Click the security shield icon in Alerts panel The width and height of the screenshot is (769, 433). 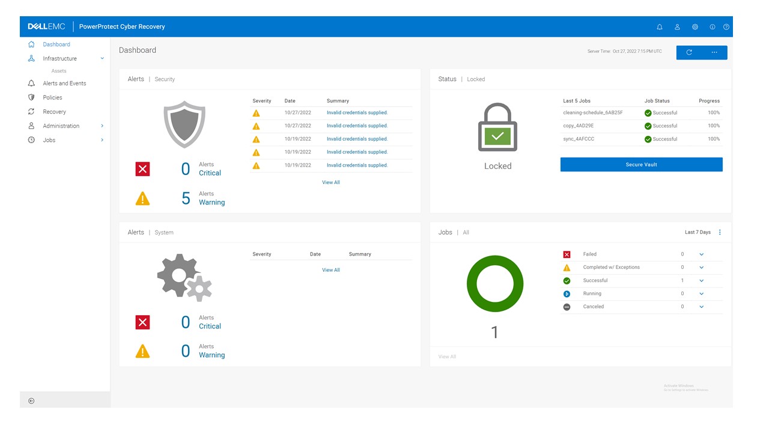pos(184,124)
